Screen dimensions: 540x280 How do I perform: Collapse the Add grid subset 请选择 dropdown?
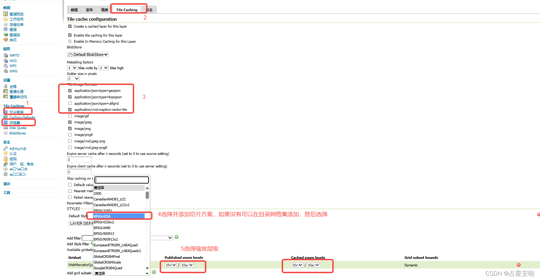point(121,273)
